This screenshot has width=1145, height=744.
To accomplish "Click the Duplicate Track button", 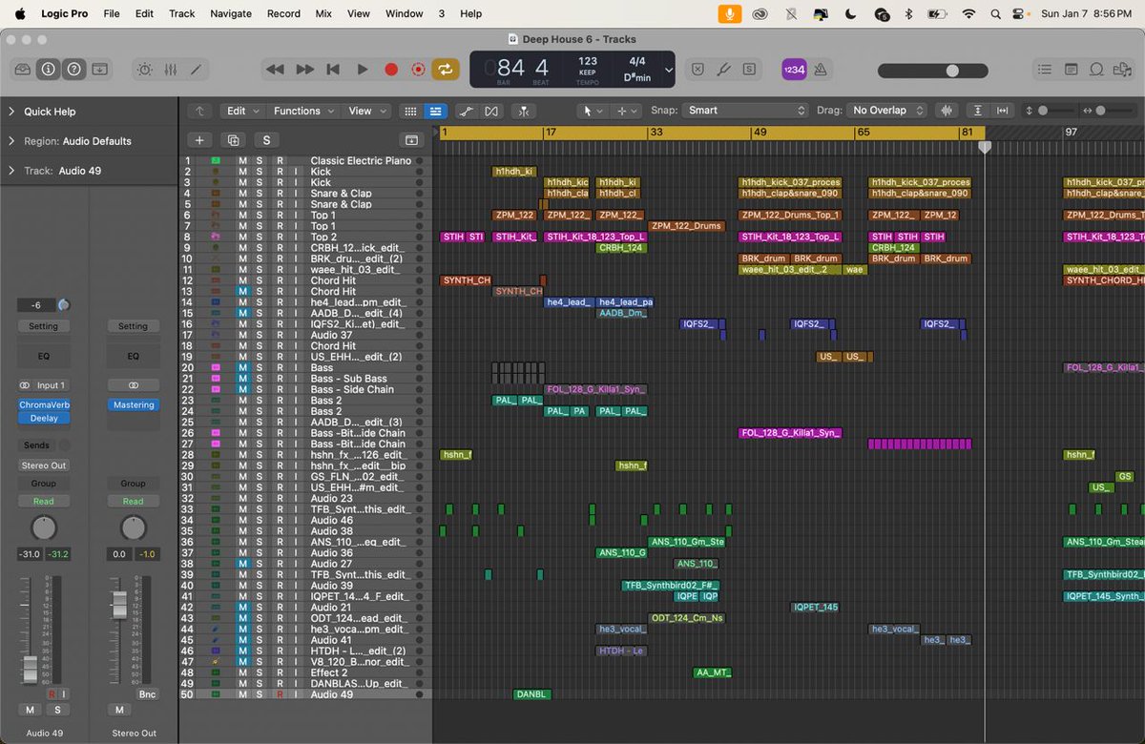I will (x=232, y=140).
